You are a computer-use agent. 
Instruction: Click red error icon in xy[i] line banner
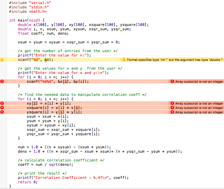(172, 104)
